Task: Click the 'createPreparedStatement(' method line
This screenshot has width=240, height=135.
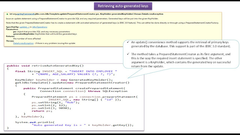Action: click(x=74, y=88)
